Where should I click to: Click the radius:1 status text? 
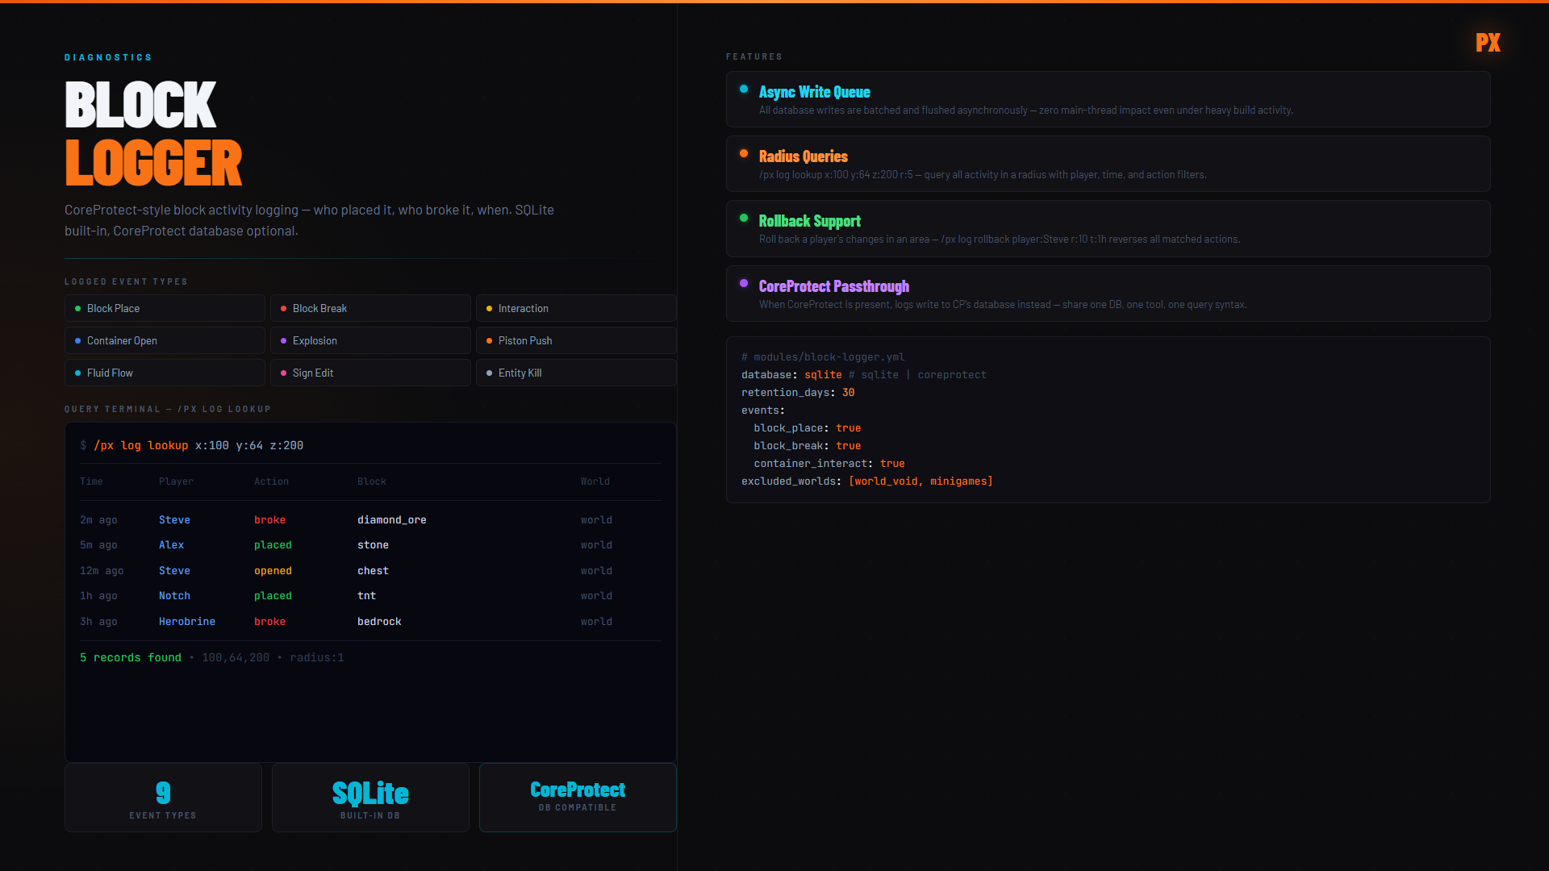pyautogui.click(x=317, y=658)
